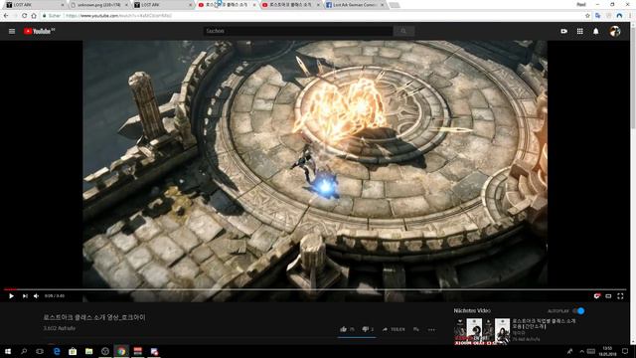Open the Google Translate extension icon
Image resolution: width=636 pixels, height=358 pixels.
click(598, 16)
